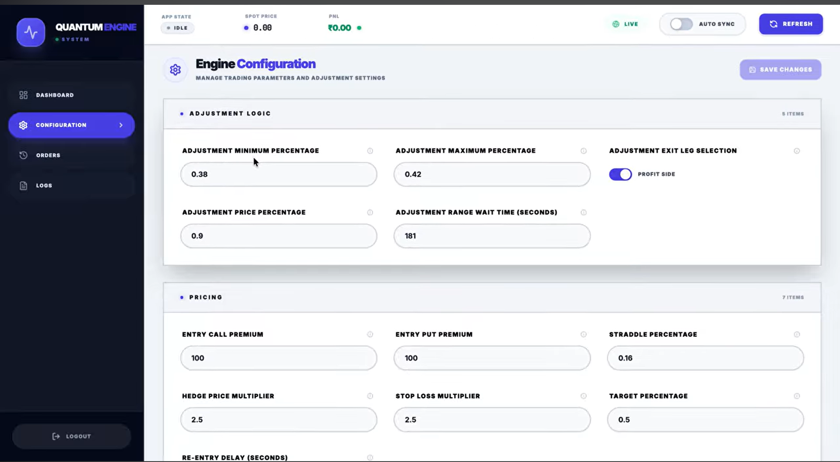Click the info icon for Straddle Percentage

pyautogui.click(x=797, y=334)
